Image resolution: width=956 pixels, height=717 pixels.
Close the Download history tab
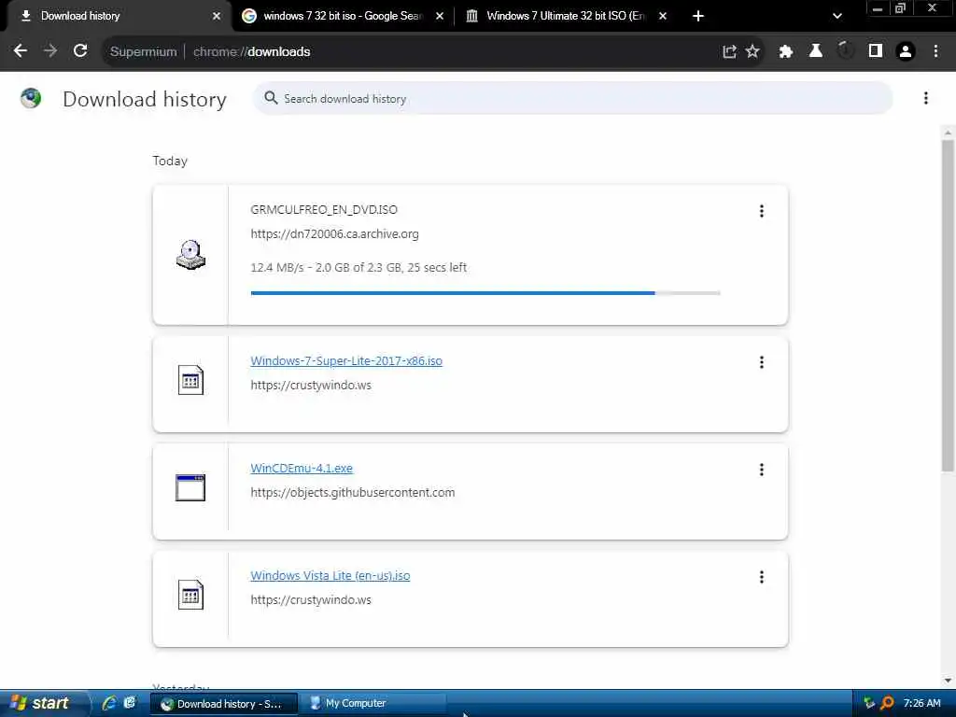[217, 16]
